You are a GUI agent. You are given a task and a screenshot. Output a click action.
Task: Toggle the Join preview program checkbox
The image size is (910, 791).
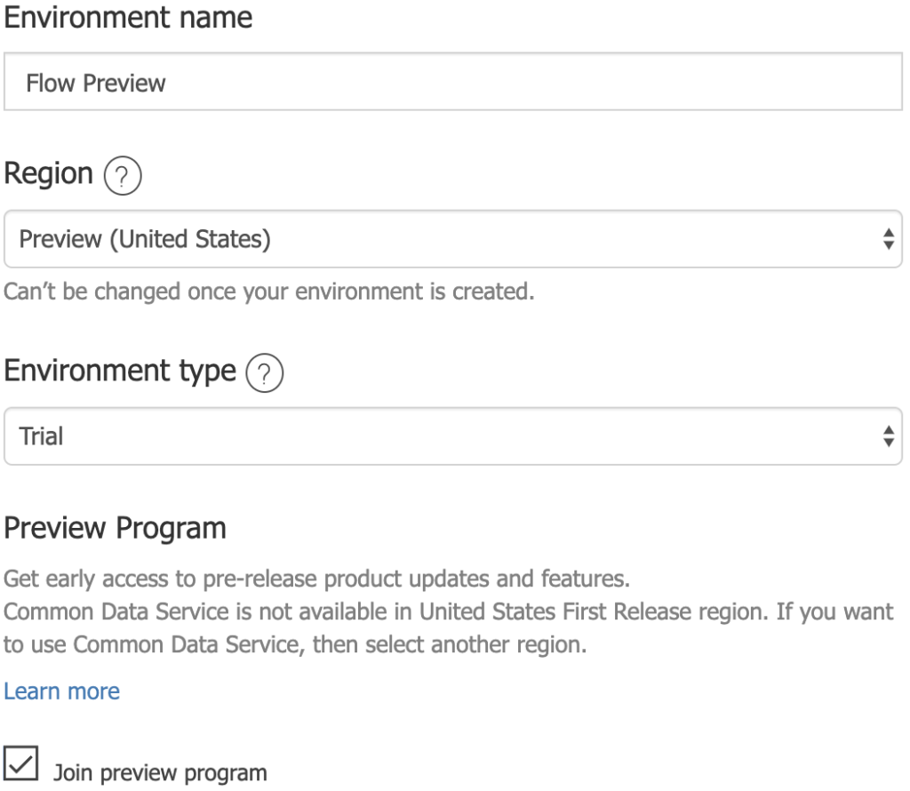pyautogui.click(x=21, y=762)
